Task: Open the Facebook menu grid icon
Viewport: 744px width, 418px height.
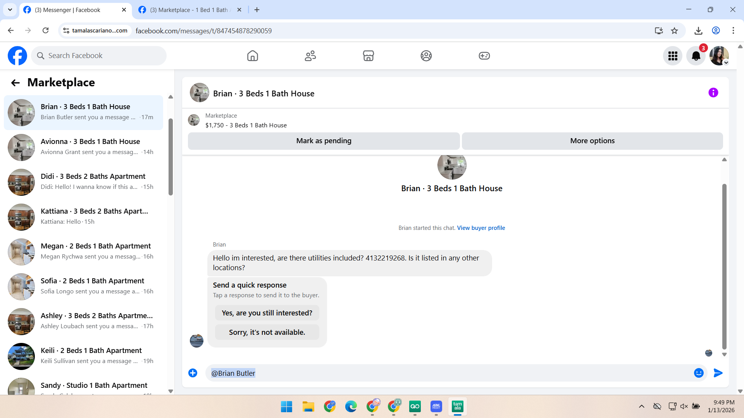Action: (673, 56)
